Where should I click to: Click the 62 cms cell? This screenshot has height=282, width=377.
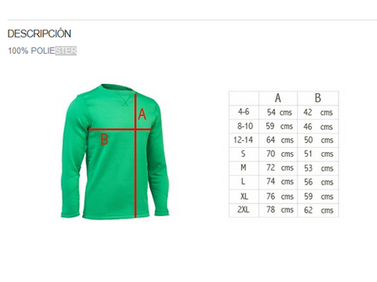point(318,210)
